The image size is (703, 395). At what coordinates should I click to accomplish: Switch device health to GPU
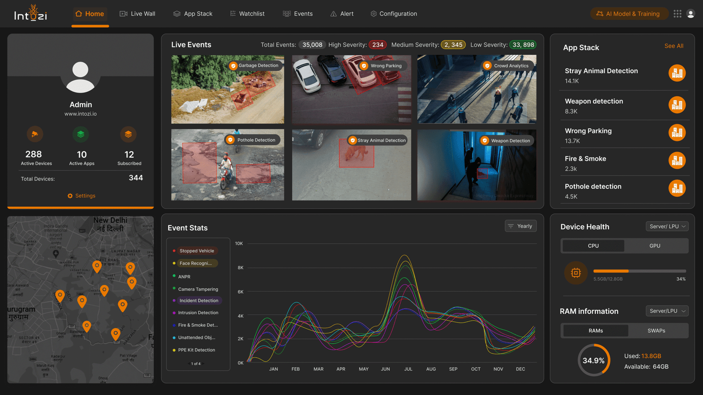pos(655,246)
